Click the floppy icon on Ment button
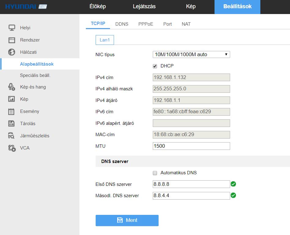290x235 pixels. [120, 220]
